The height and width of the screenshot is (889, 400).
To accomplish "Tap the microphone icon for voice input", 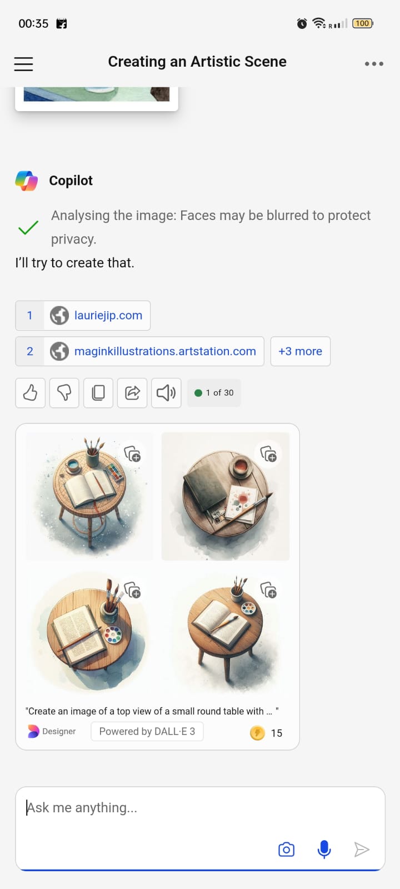I will click(324, 850).
